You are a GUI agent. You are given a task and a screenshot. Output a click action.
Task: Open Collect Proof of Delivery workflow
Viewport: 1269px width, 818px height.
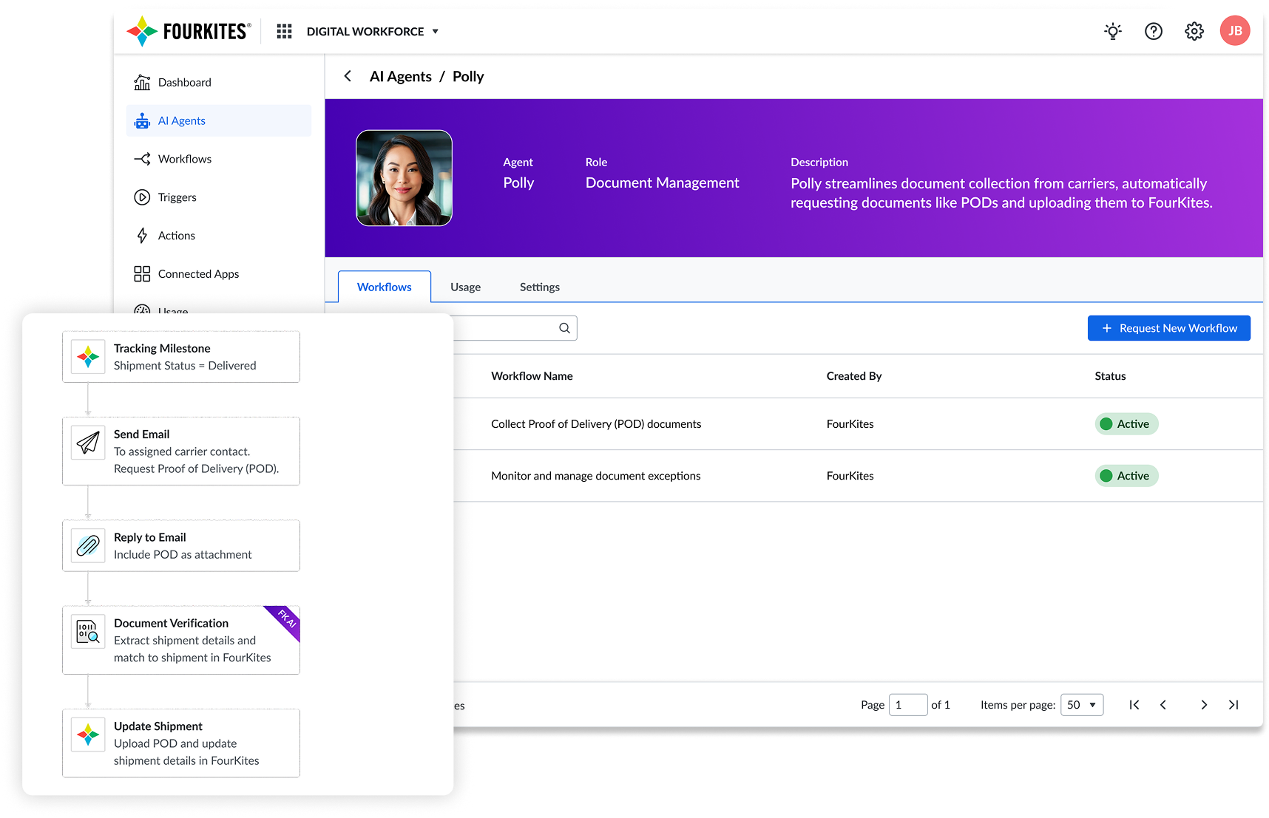tap(596, 424)
